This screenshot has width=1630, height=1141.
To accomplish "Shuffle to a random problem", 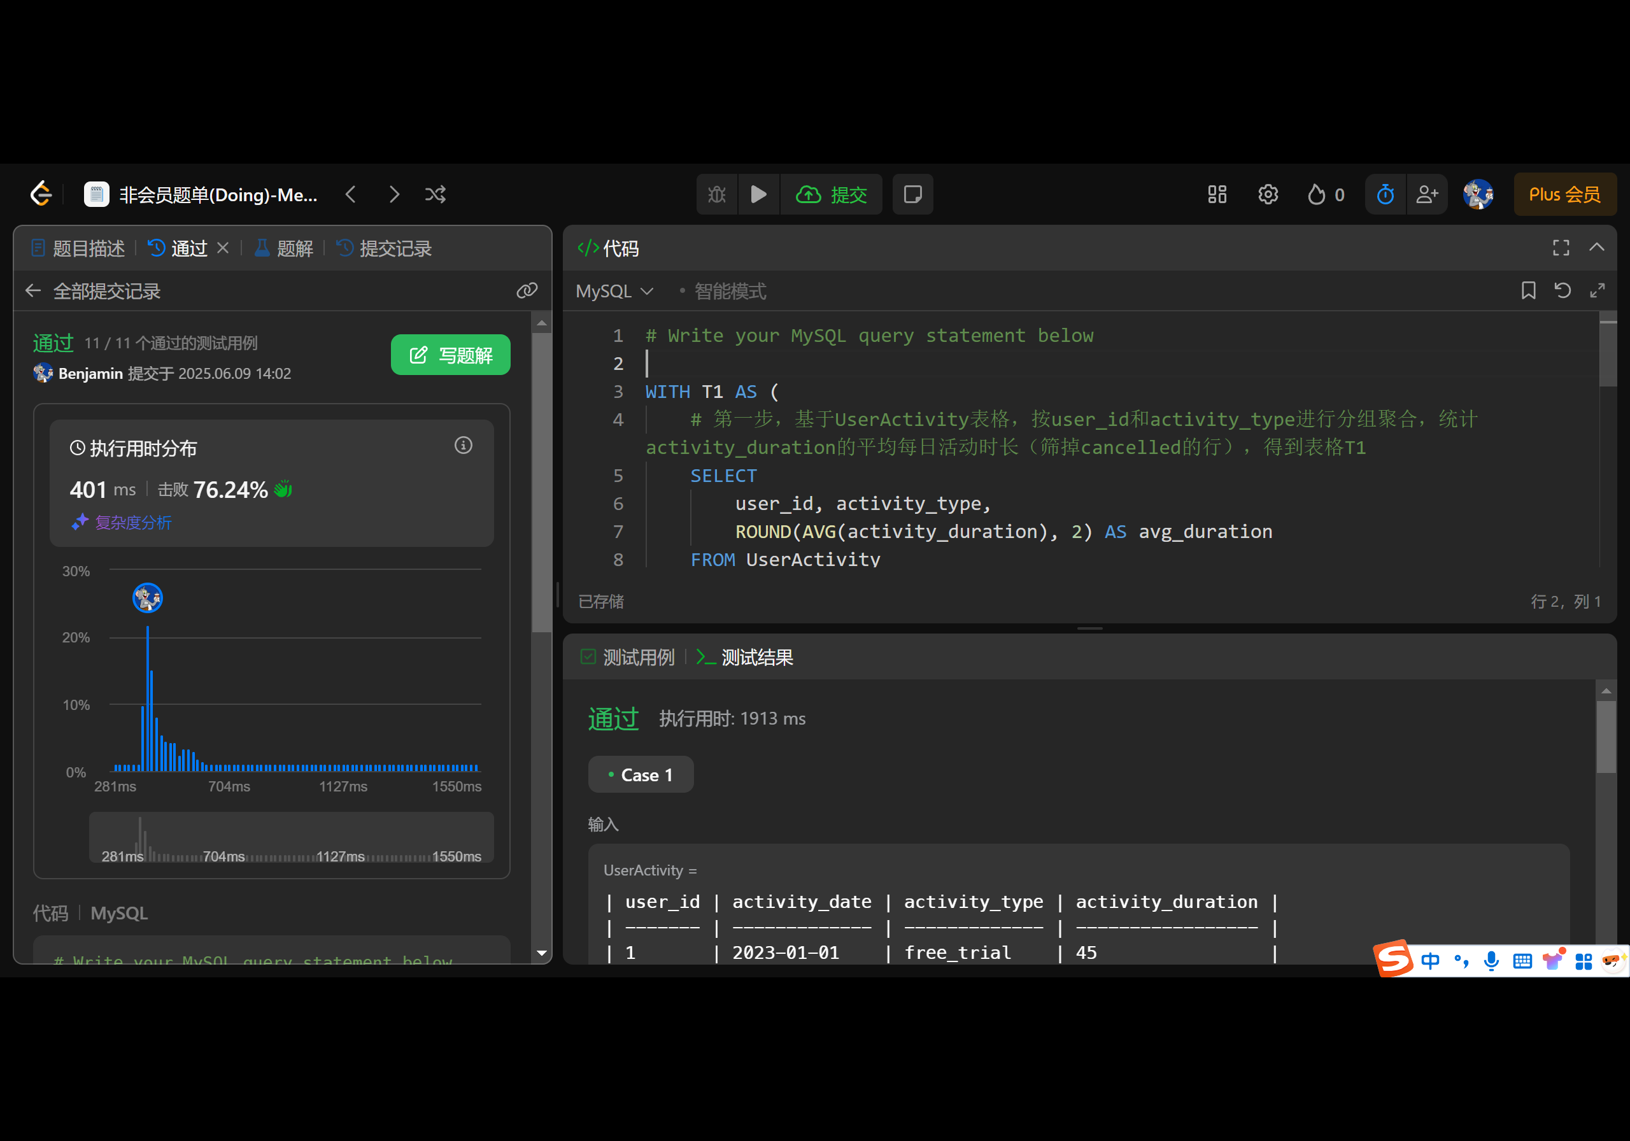I will click(x=435, y=194).
